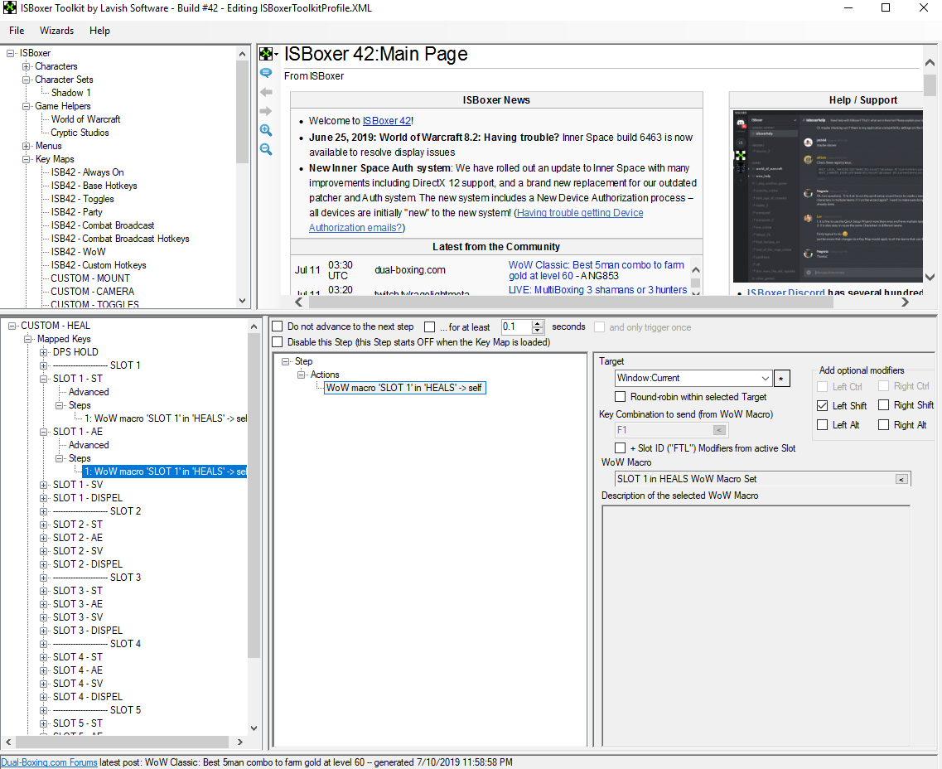Image resolution: width=942 pixels, height=769 pixels.
Task: Collapse the Game Helpers node
Action: [x=27, y=106]
